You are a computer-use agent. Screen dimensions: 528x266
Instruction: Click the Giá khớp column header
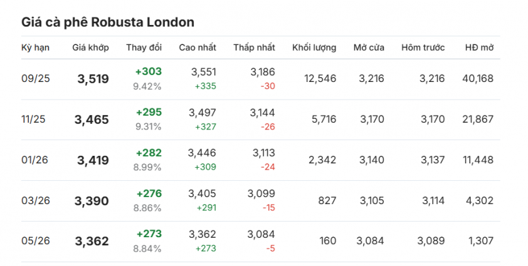click(x=90, y=48)
